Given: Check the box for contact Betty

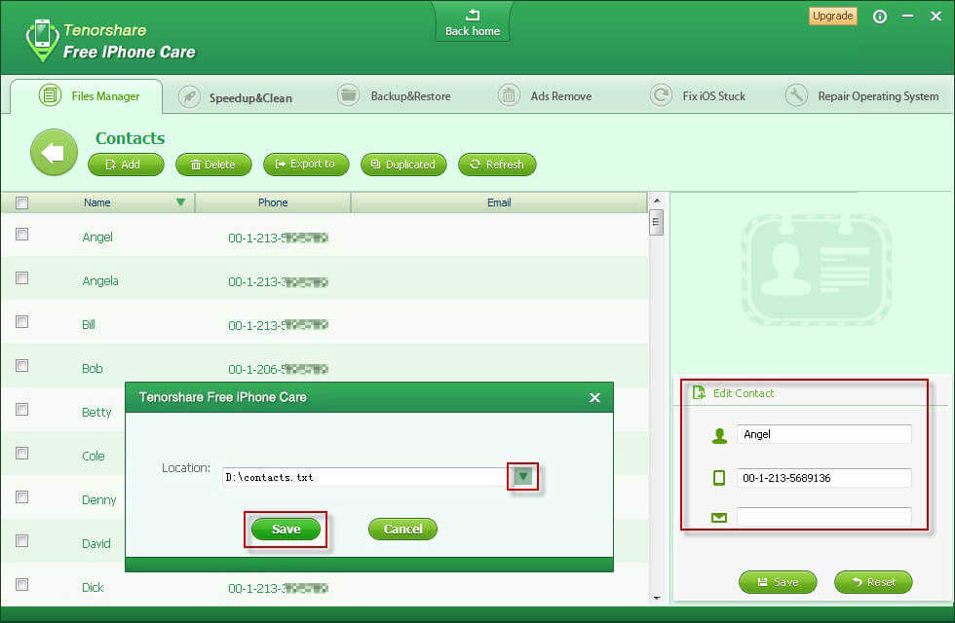Looking at the screenshot, I should tap(21, 410).
